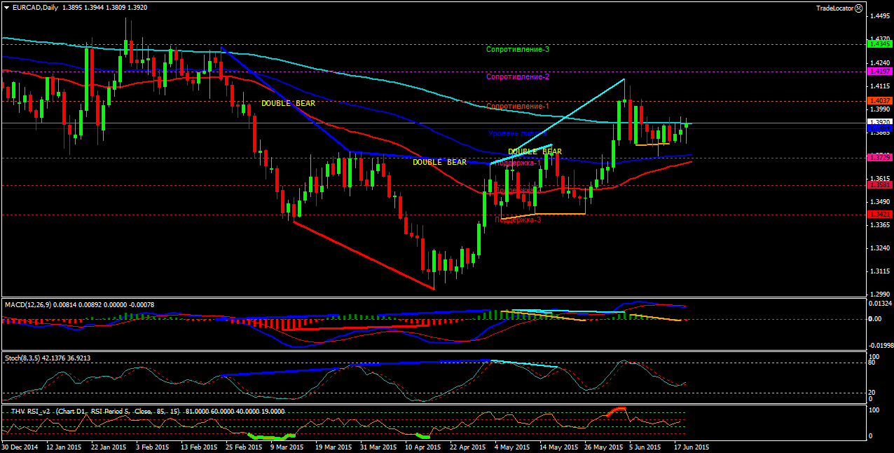This screenshot has width=894, height=453.
Task: Click the -0.01998 MACD scale value
Action: 880,345
